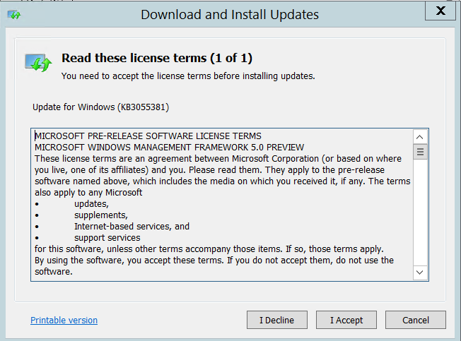
Task: Click the 'WINDOWS MANAGEMENT FRAMEWORK 5.0 PREVIEW' line
Action: [x=169, y=147]
